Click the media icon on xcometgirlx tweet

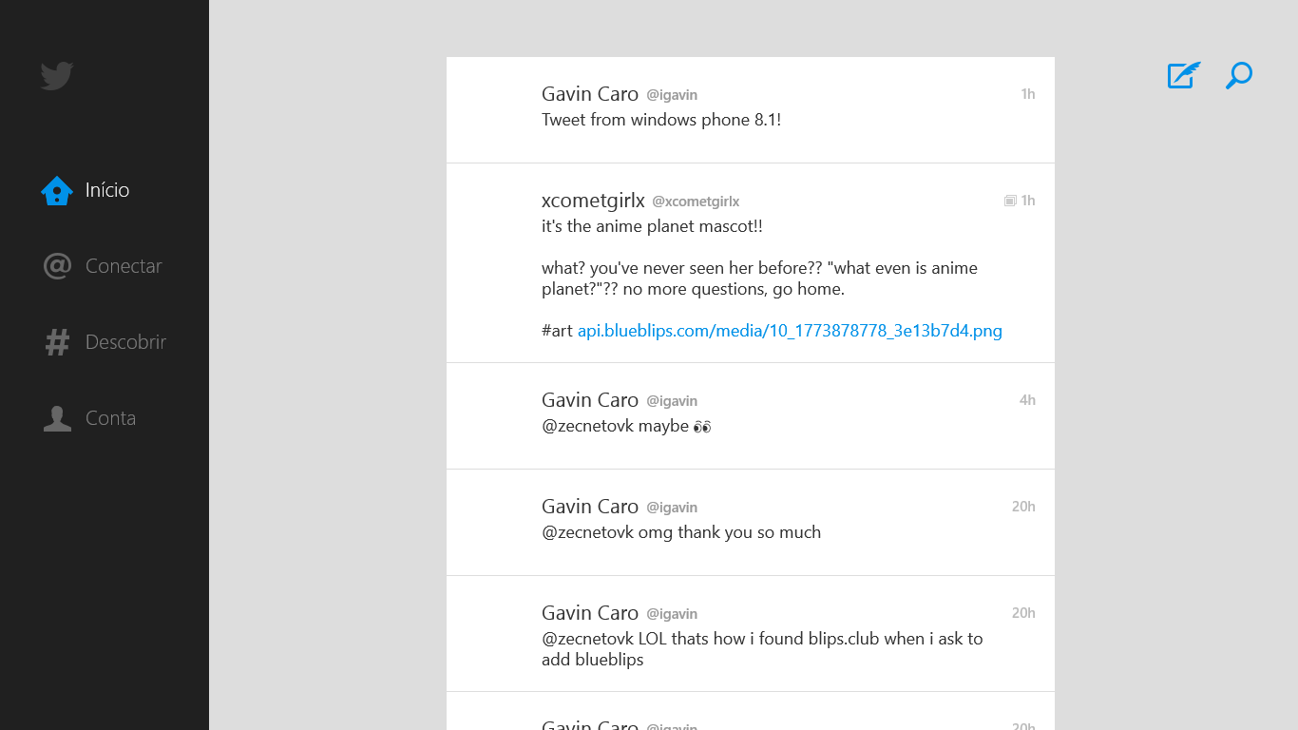click(1010, 201)
